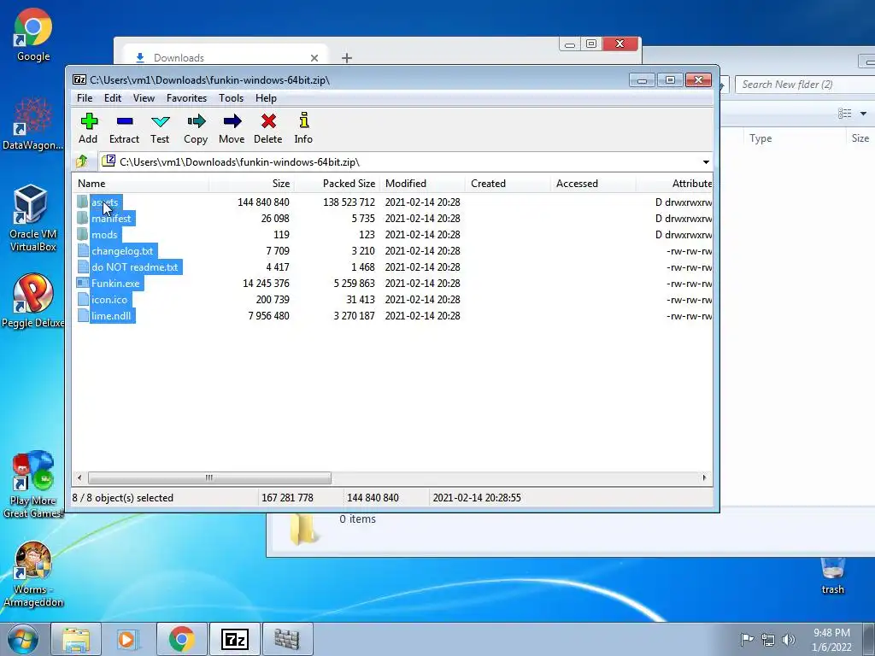The width and height of the screenshot is (875, 656).
Task: Open Explorer view options dropdown arrow
Action: click(863, 114)
